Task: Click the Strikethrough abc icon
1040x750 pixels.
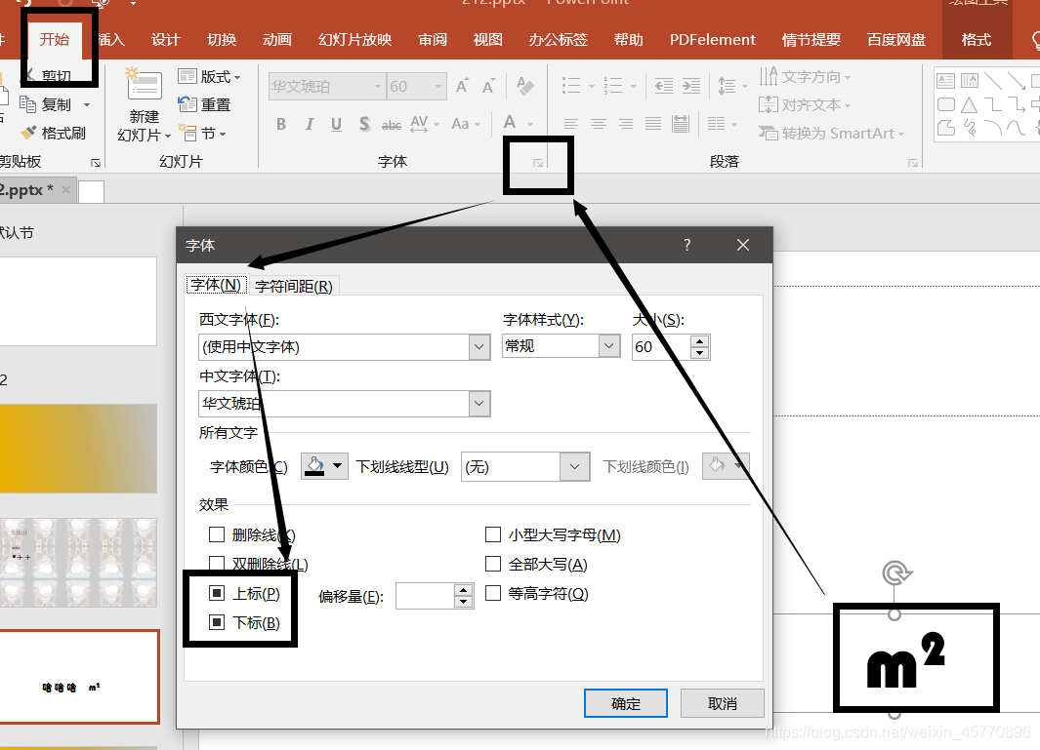Action: click(392, 125)
